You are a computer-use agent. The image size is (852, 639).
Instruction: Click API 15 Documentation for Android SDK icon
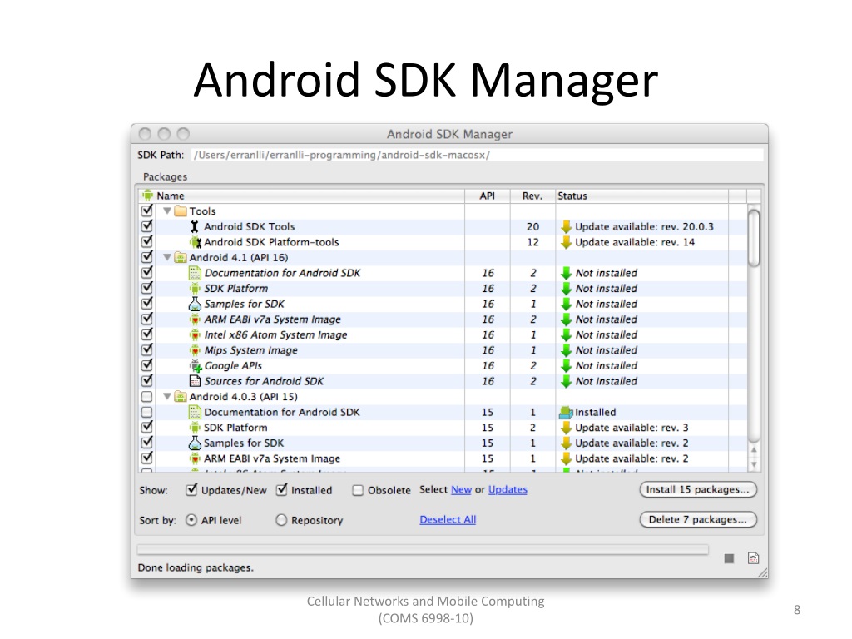(x=195, y=412)
